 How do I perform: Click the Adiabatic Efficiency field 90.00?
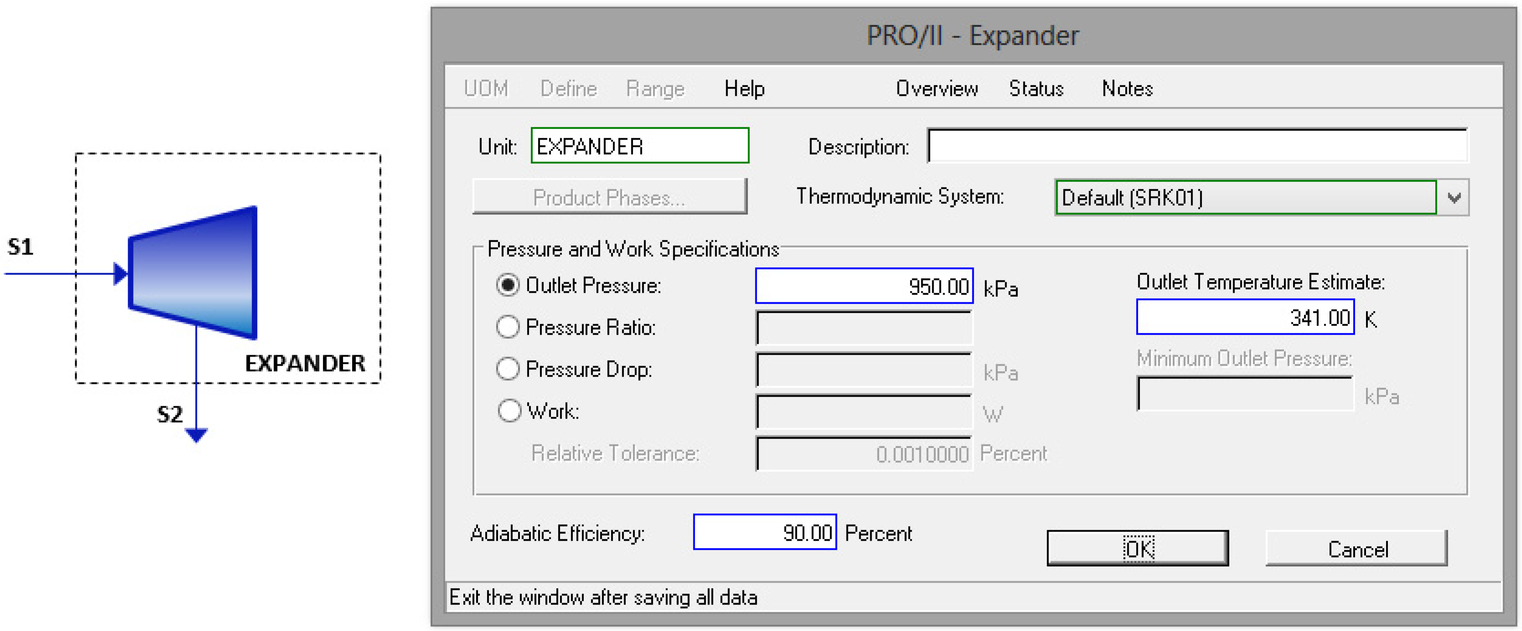point(765,533)
